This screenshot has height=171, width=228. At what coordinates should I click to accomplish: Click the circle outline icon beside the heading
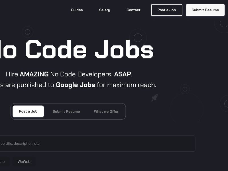tap(139, 37)
